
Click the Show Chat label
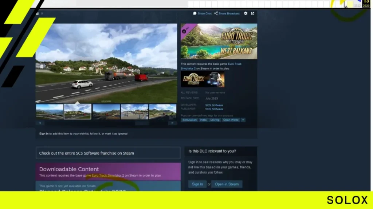[205, 13]
